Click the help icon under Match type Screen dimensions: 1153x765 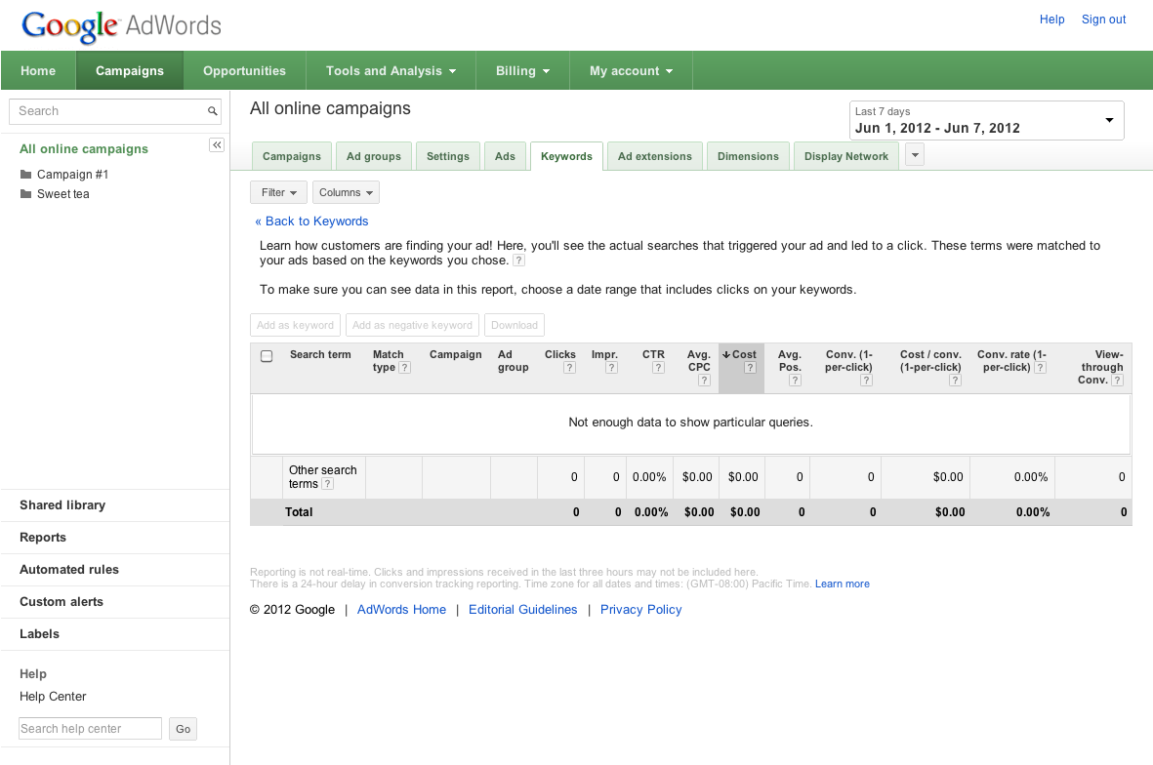pos(404,368)
